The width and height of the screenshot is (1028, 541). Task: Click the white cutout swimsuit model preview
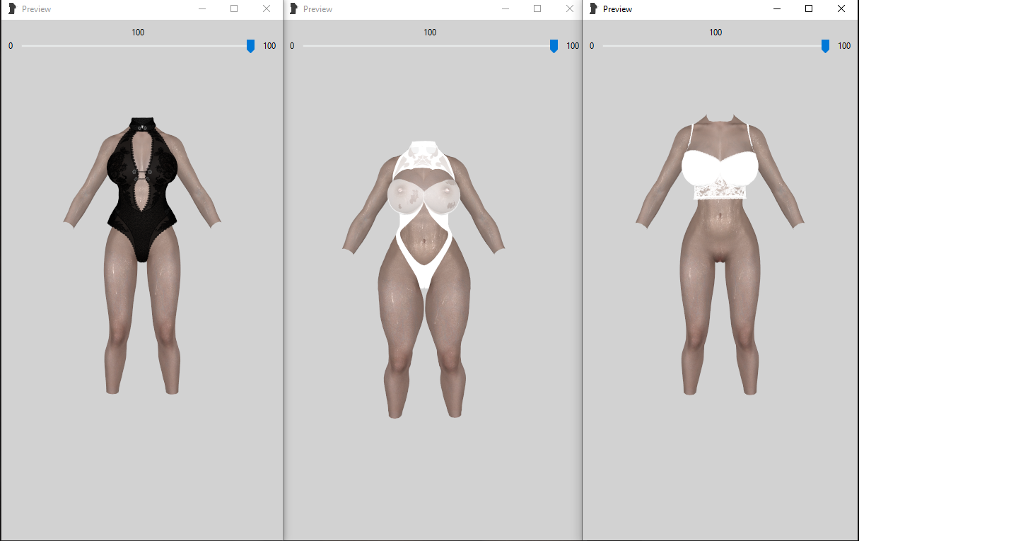click(x=424, y=279)
